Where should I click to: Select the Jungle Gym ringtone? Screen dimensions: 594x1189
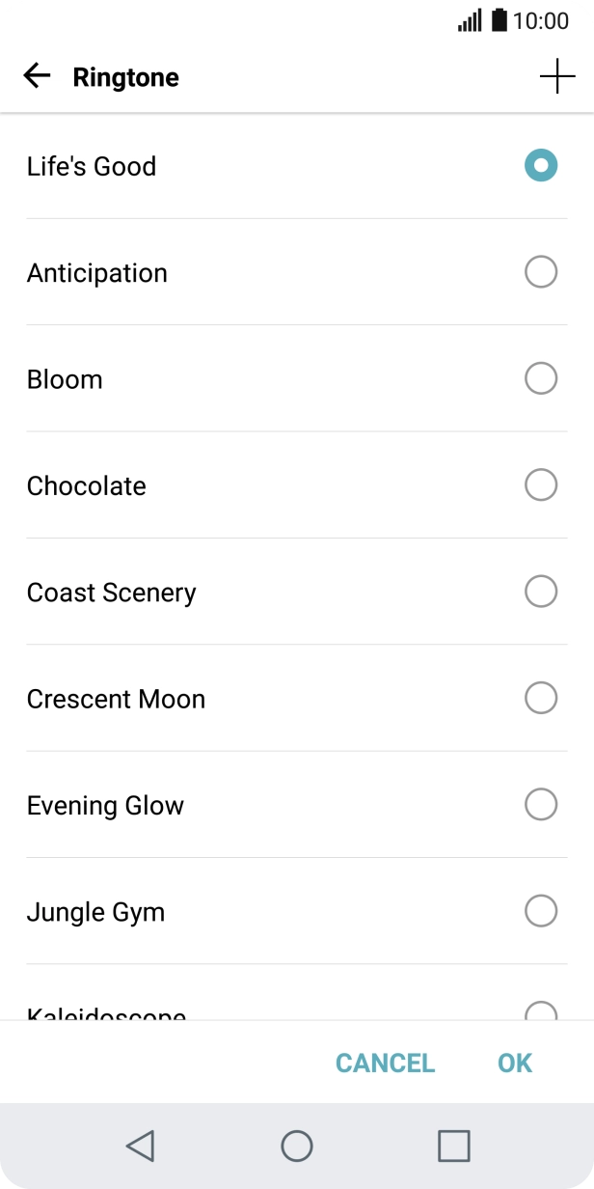(540, 911)
